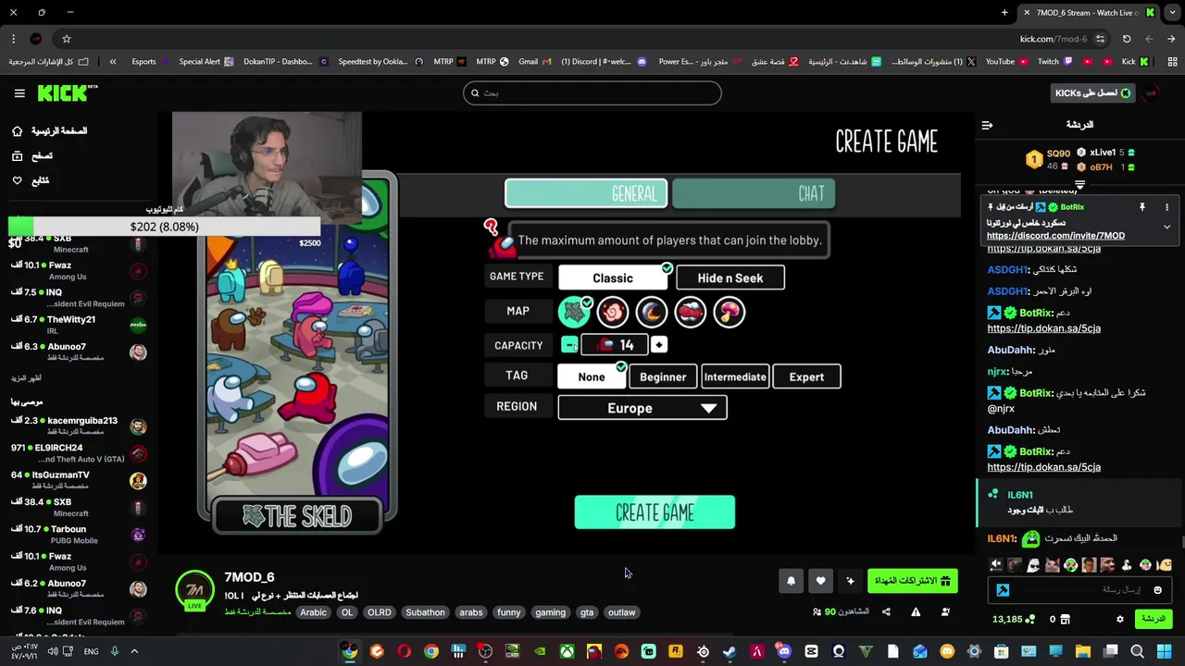1185x666 pixels.
Task: Enable stream notifications with bell icon
Action: (x=791, y=581)
